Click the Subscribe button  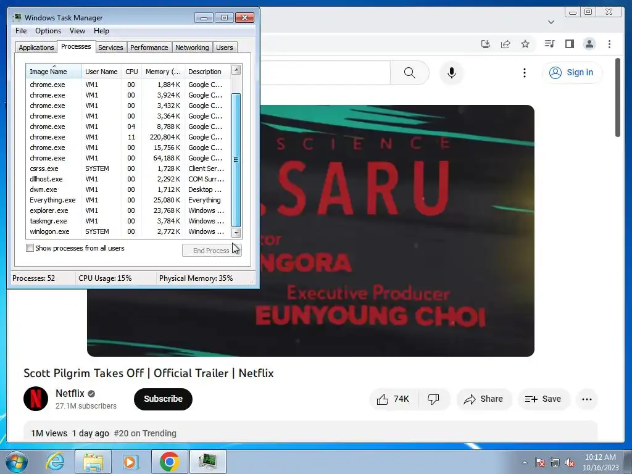(163, 399)
